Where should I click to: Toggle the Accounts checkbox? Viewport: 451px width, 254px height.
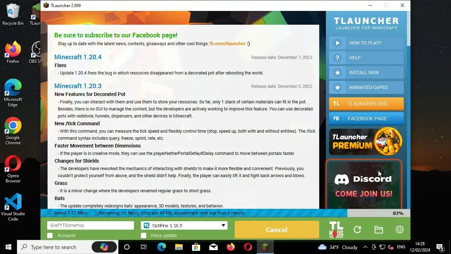tap(50, 235)
